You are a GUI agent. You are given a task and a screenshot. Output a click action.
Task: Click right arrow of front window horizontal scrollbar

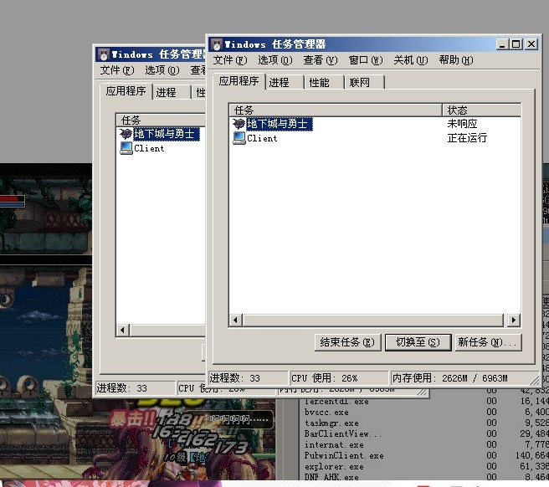pyautogui.click(x=513, y=320)
